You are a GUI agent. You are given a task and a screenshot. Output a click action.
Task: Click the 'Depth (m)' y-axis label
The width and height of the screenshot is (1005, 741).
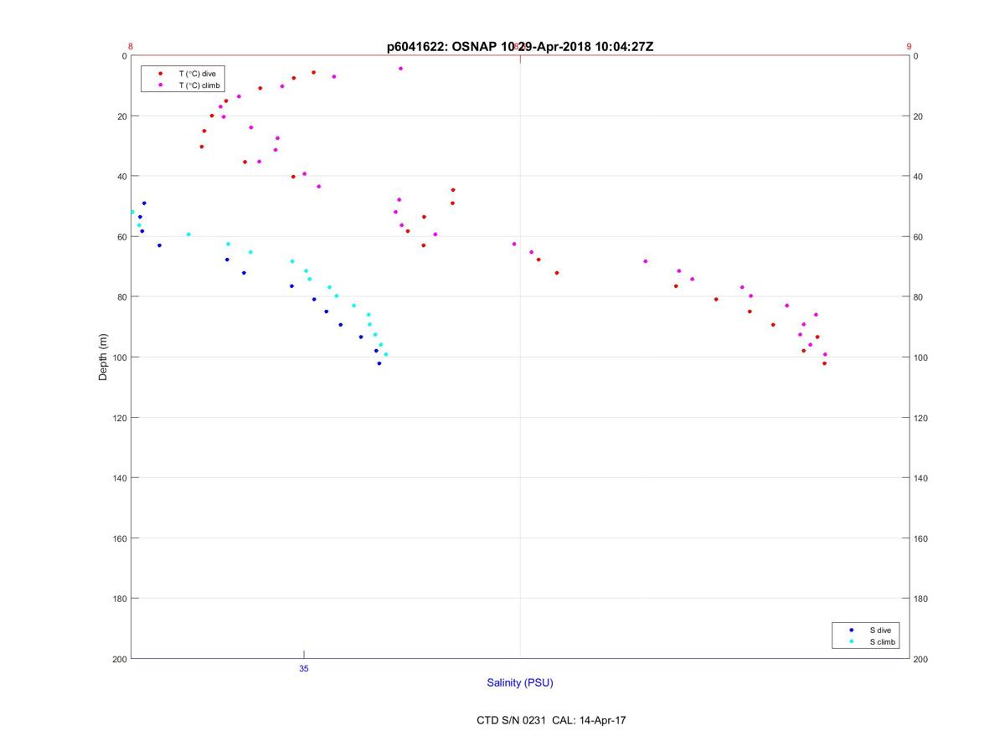click(x=103, y=358)
